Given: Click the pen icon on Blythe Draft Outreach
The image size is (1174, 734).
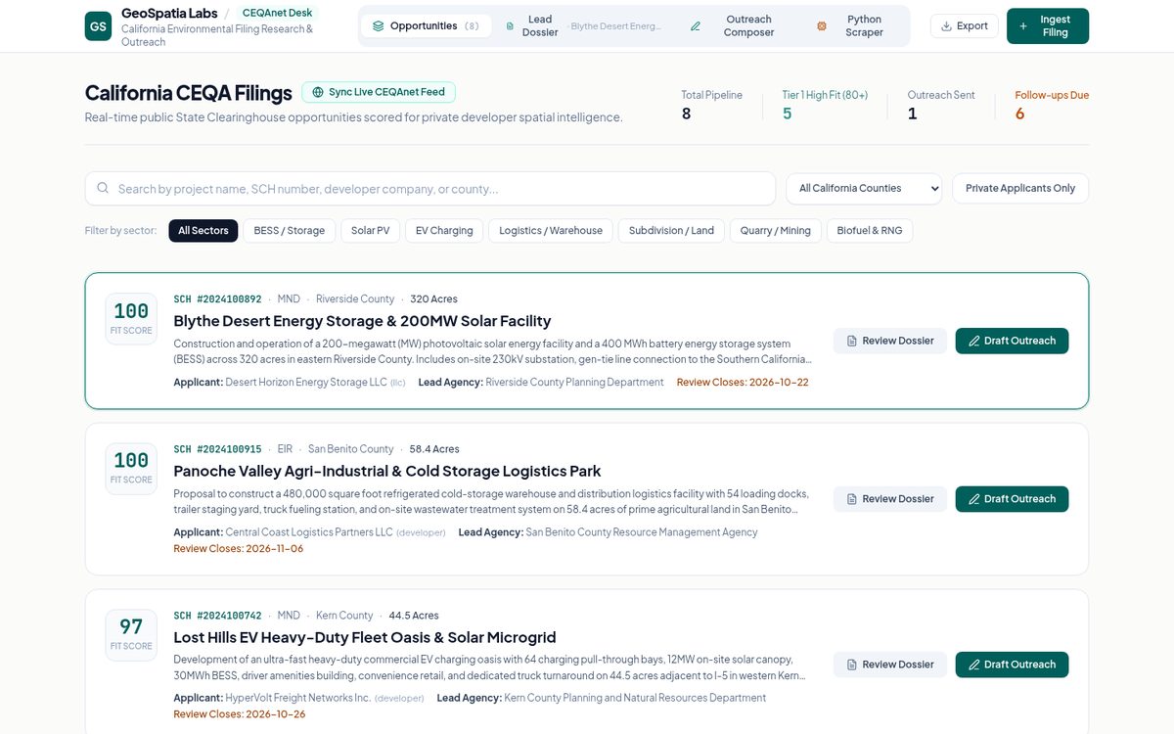Looking at the screenshot, I should coord(974,341).
